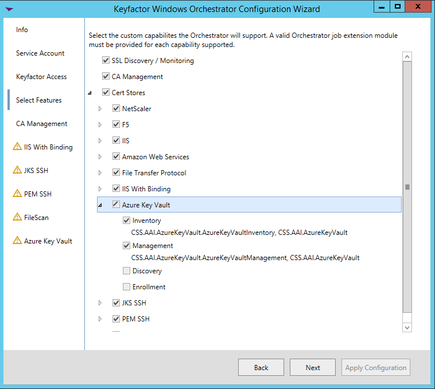
Task: Open the Azure Key Vault sidebar step
Action: click(48, 241)
